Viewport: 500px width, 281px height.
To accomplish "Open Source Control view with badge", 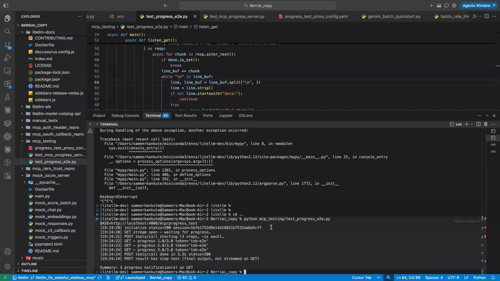I will point(7,45).
